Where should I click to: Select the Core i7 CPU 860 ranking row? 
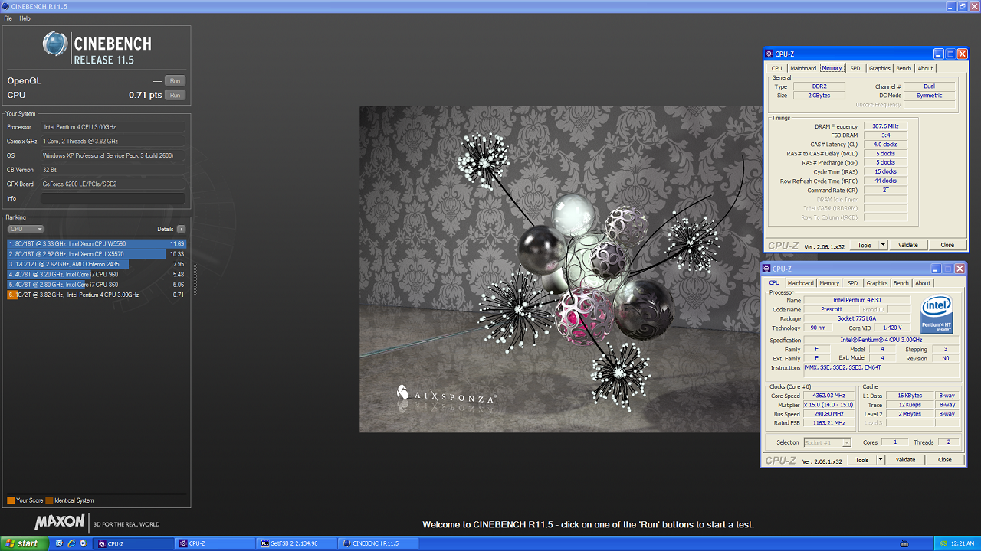click(97, 284)
